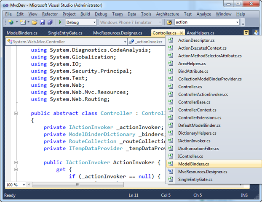Switch to the ModelBinders.cs tab
This screenshot has height=202, width=262.
pyautogui.click(x=22, y=33)
